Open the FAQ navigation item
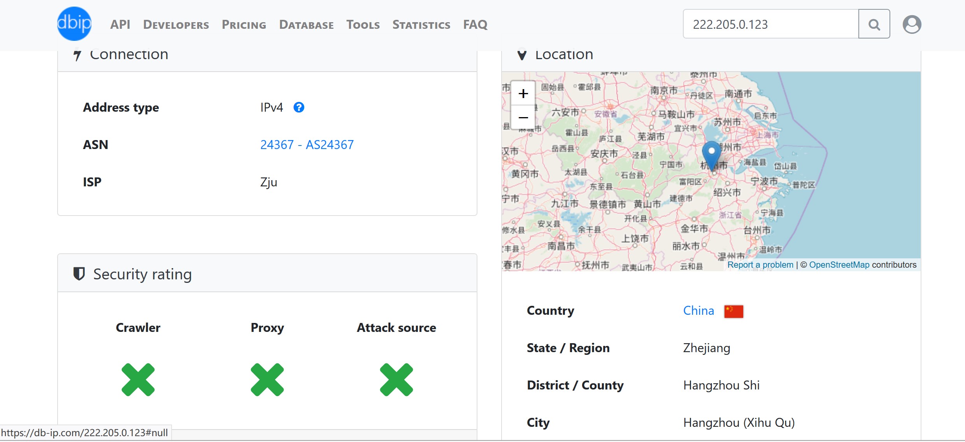This screenshot has height=442, width=965. pos(475,25)
